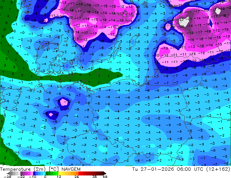Click the legend label "38"
This screenshot has height=178, width=231.
[x=95, y=177]
